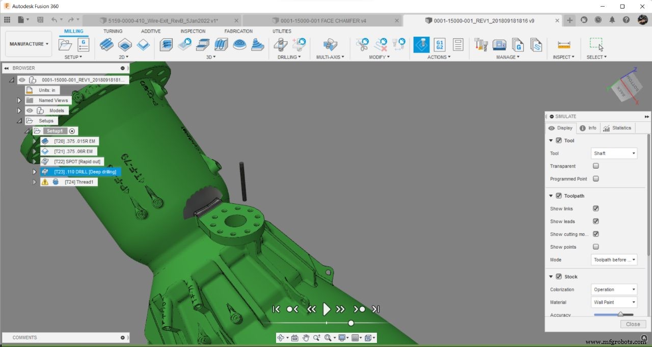This screenshot has height=347, width=652.
Task: Select the Pan tool in the navigation bar
Action: [x=306, y=337]
